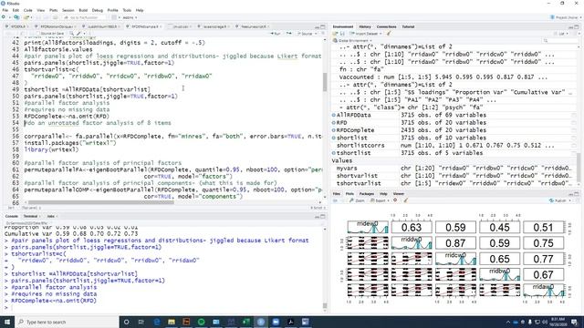The image size is (584, 328).
Task: Open the File menu
Action: pos(5,10)
